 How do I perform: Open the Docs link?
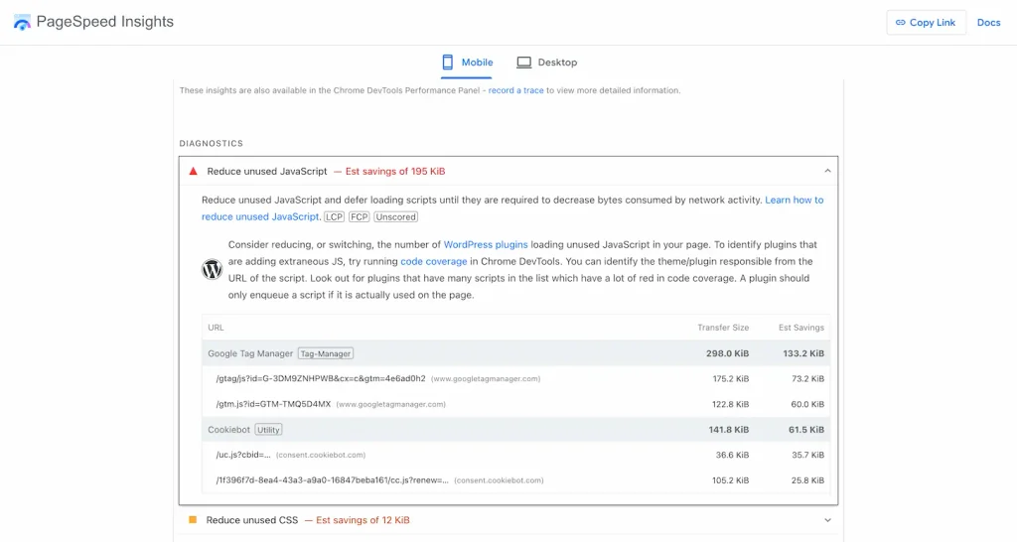point(988,22)
